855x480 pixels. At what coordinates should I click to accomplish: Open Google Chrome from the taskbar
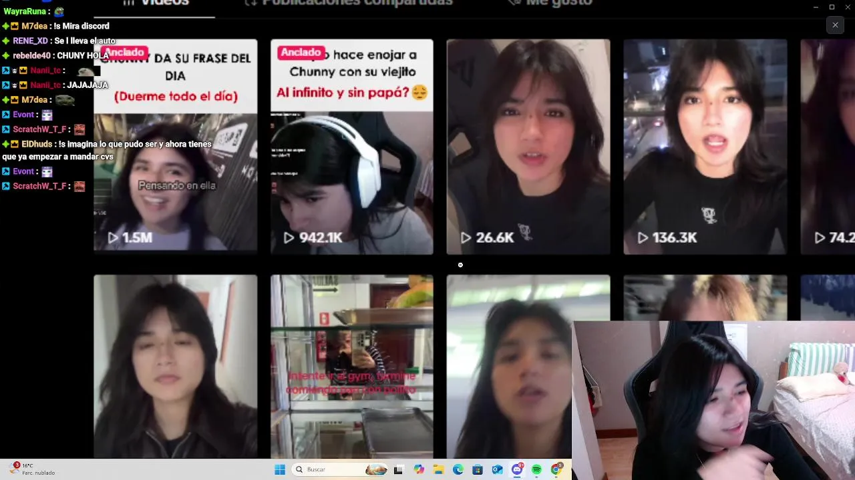(556, 469)
